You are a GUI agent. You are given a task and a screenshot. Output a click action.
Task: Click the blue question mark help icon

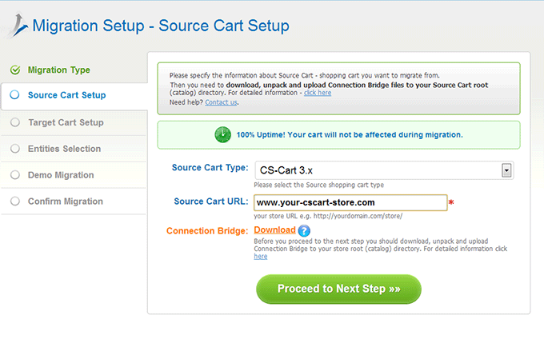pyautogui.click(x=304, y=231)
